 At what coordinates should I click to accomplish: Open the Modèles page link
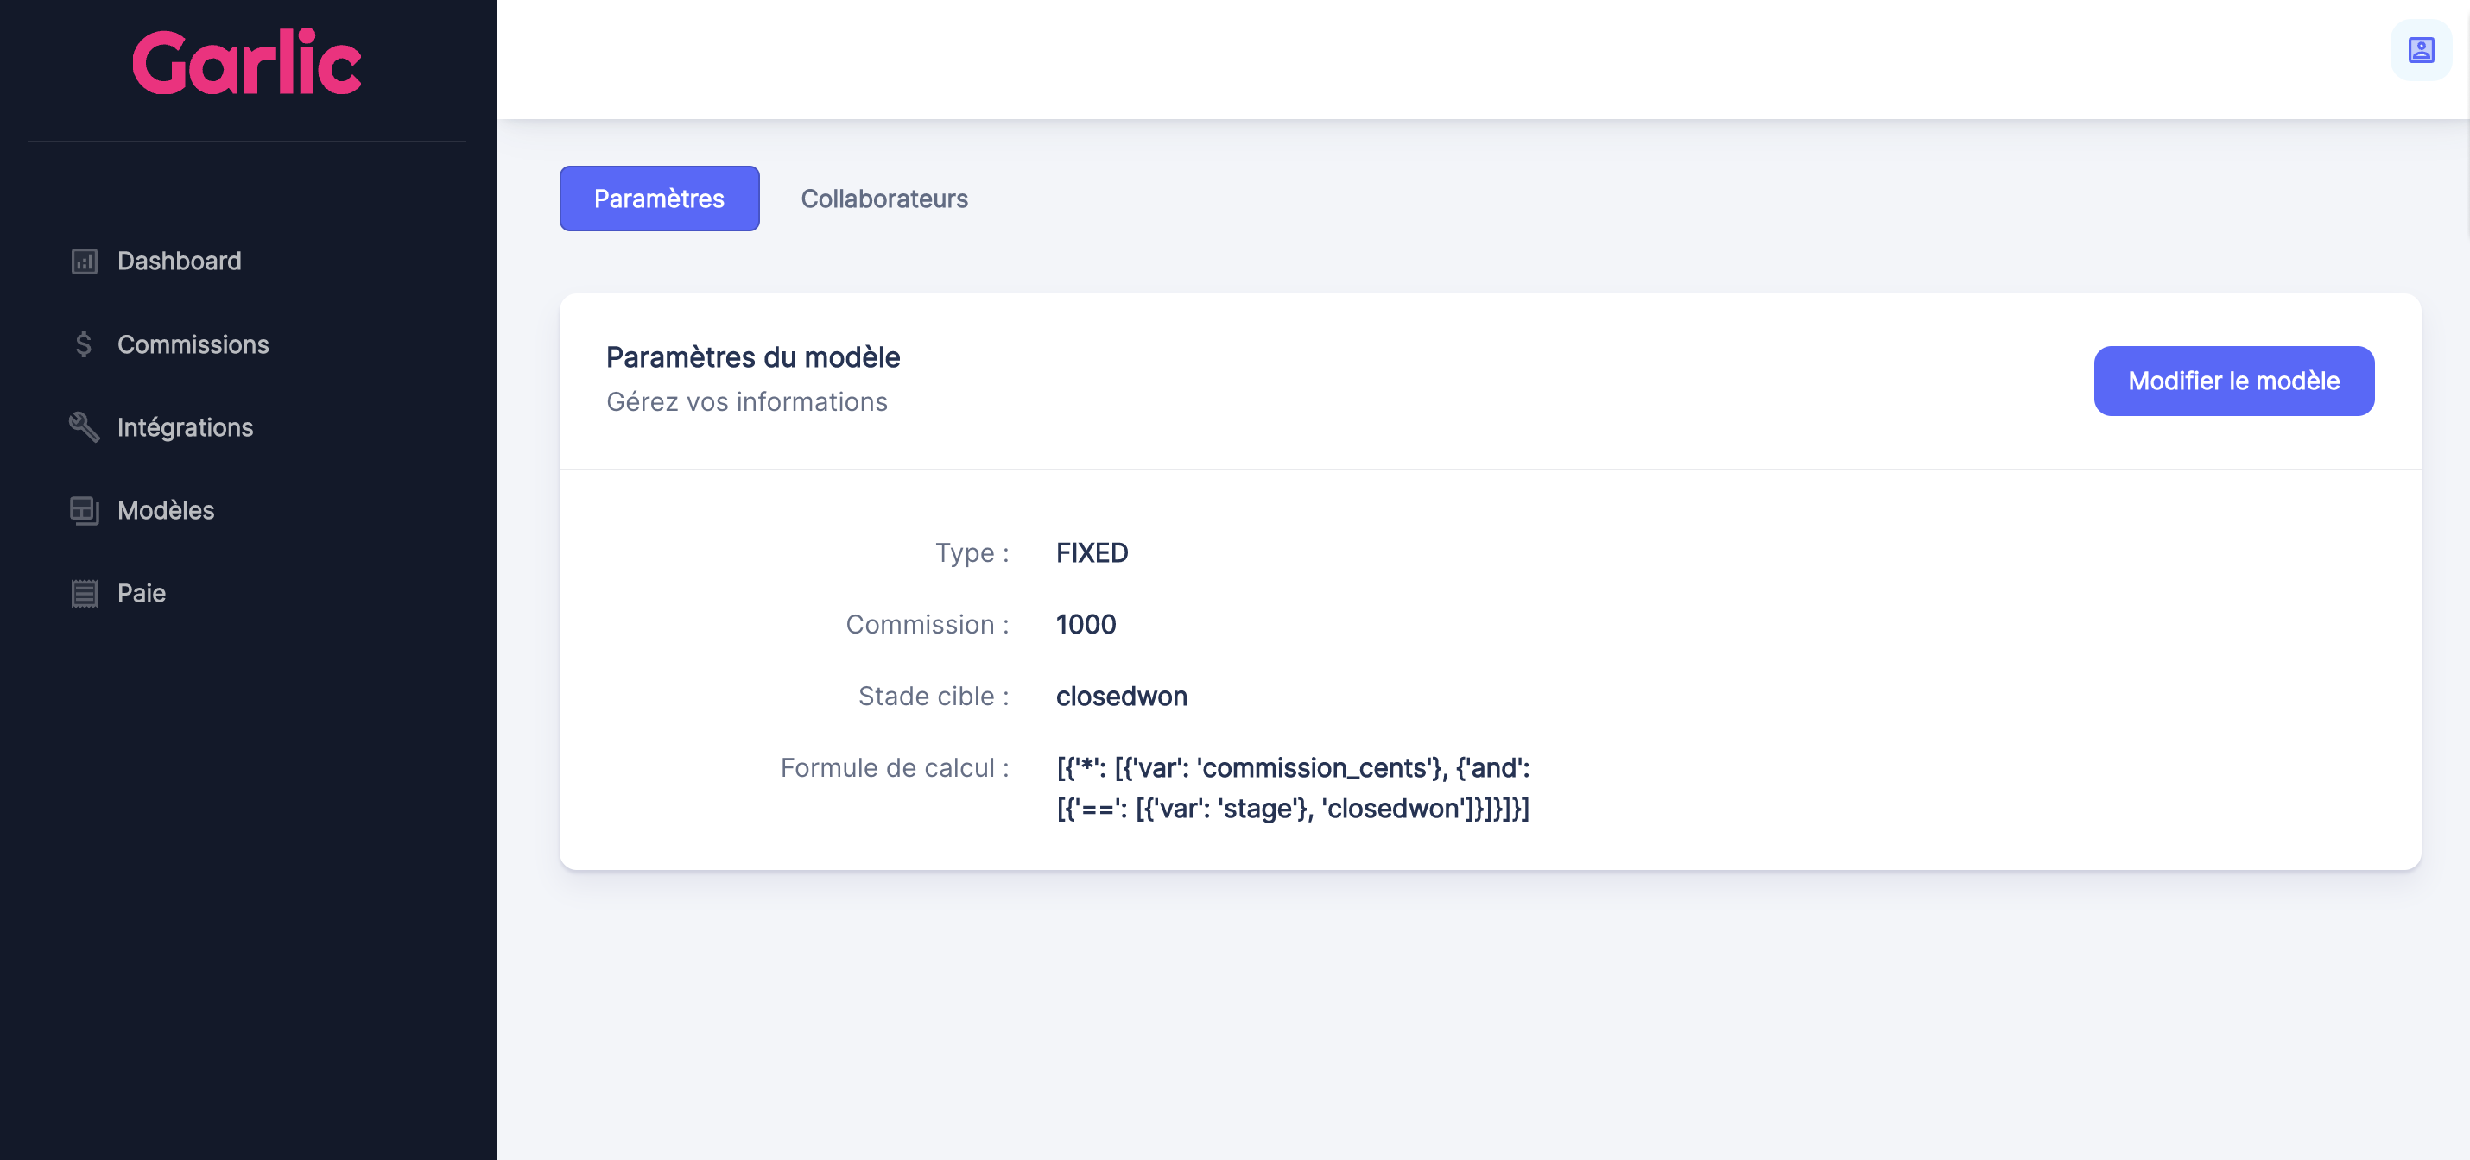(166, 511)
